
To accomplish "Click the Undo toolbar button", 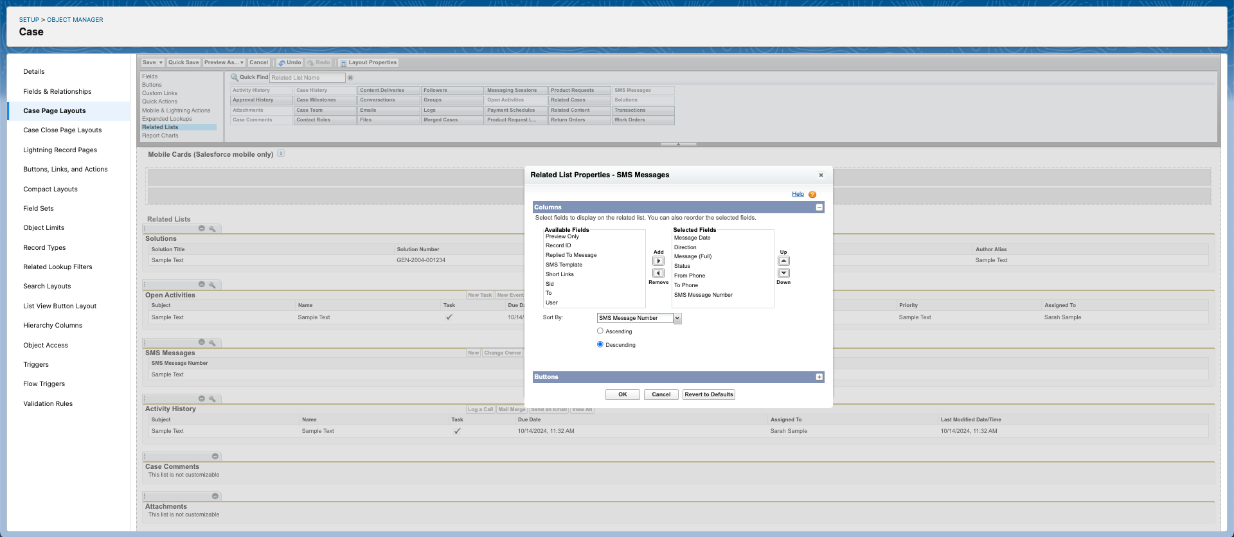I will [x=290, y=63].
